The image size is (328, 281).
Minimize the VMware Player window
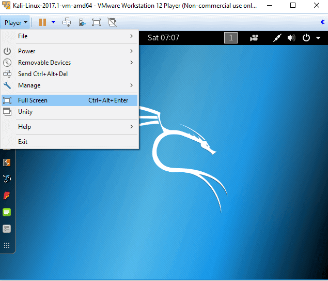tap(270, 5)
